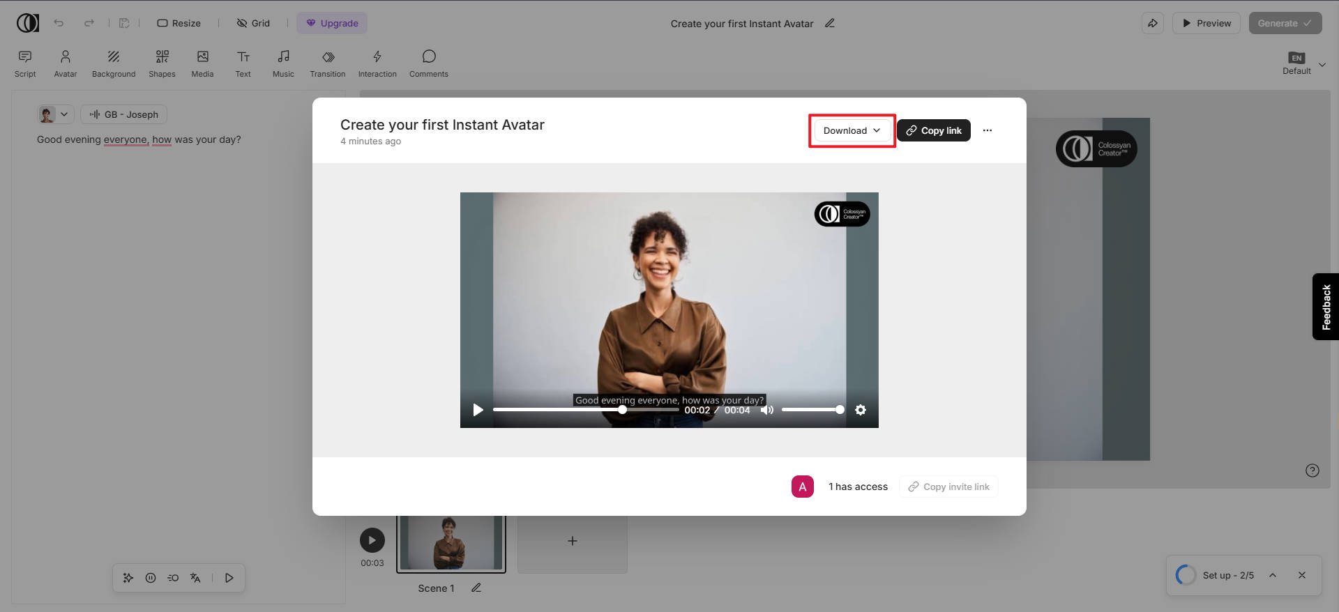Click the undo arrow icon
The height and width of the screenshot is (612, 1339).
tap(59, 23)
